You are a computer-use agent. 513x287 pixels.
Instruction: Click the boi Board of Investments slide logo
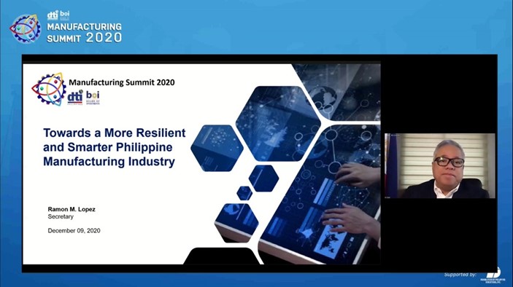(93, 98)
